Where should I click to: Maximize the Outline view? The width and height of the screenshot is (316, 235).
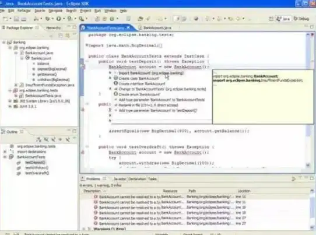pyautogui.click(x=75, y=131)
